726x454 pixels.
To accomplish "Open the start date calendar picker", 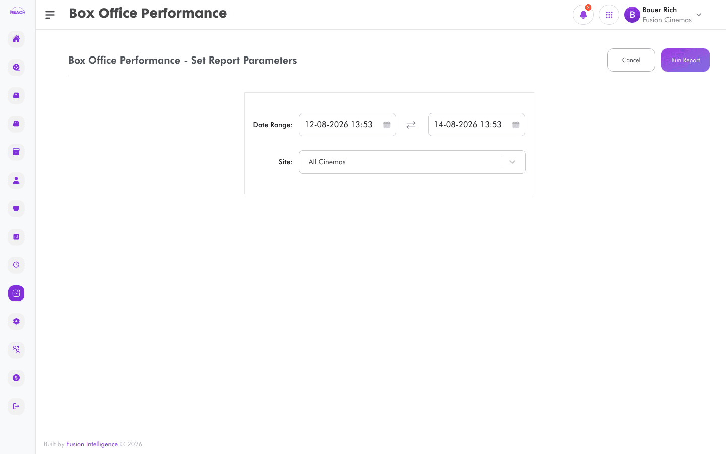I will (387, 125).
